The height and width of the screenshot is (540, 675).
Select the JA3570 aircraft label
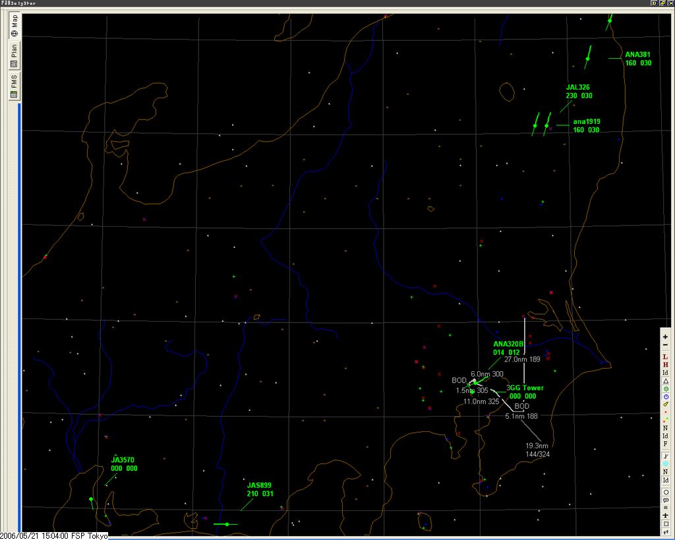click(124, 464)
